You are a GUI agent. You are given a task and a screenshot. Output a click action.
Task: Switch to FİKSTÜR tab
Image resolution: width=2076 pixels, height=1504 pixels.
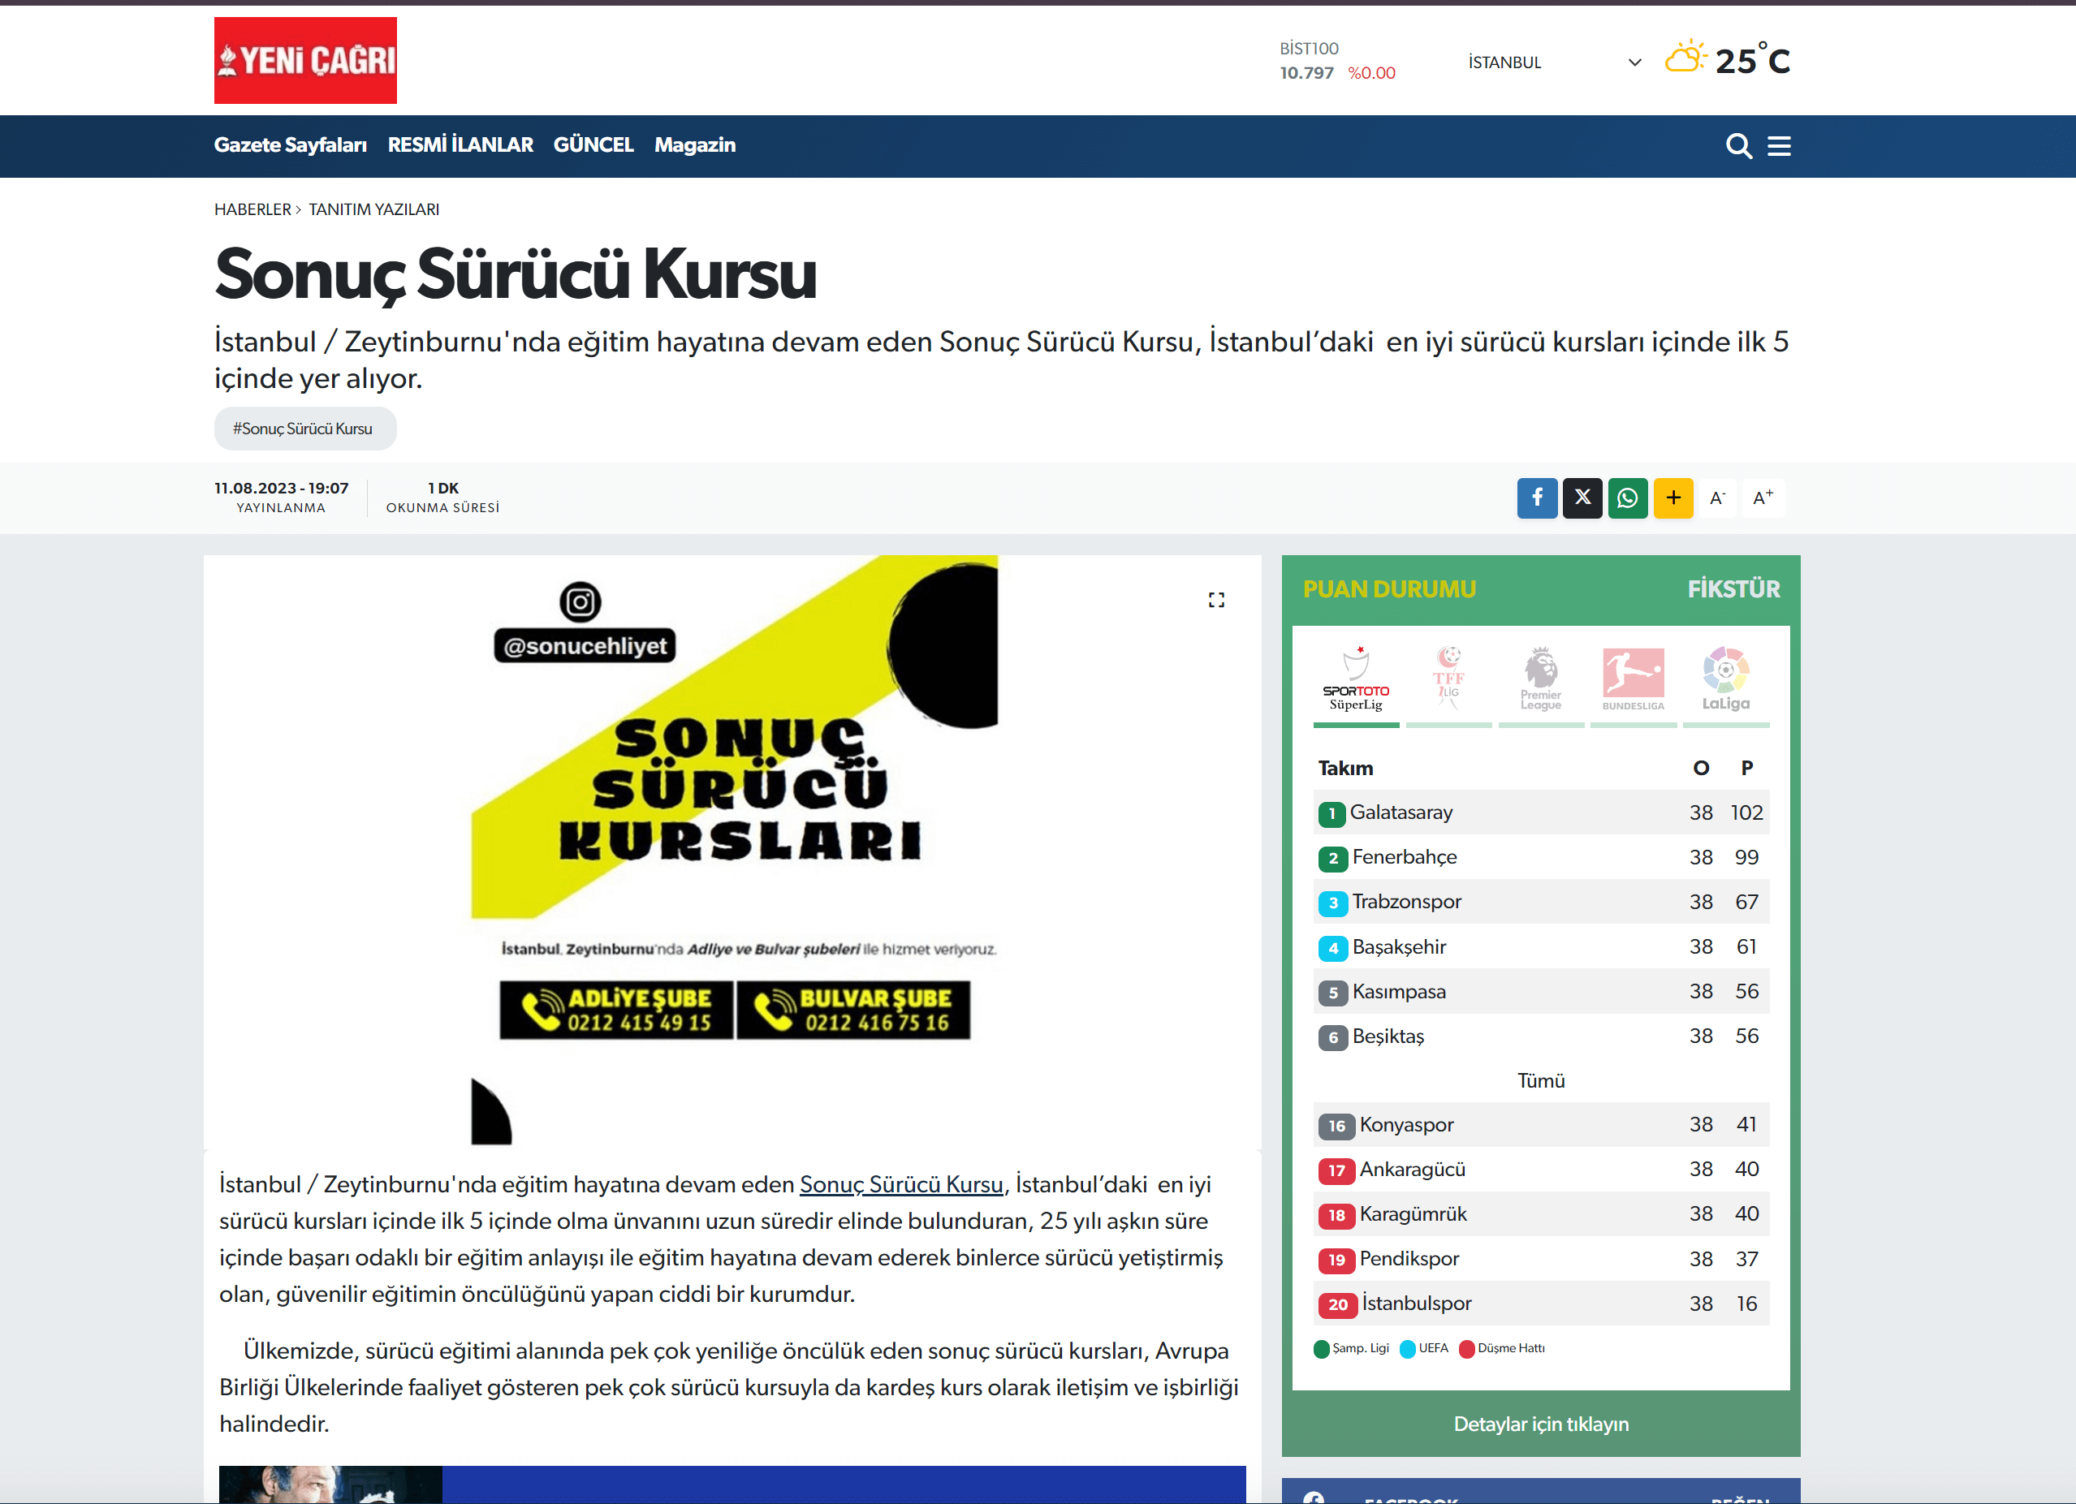coord(1733,589)
